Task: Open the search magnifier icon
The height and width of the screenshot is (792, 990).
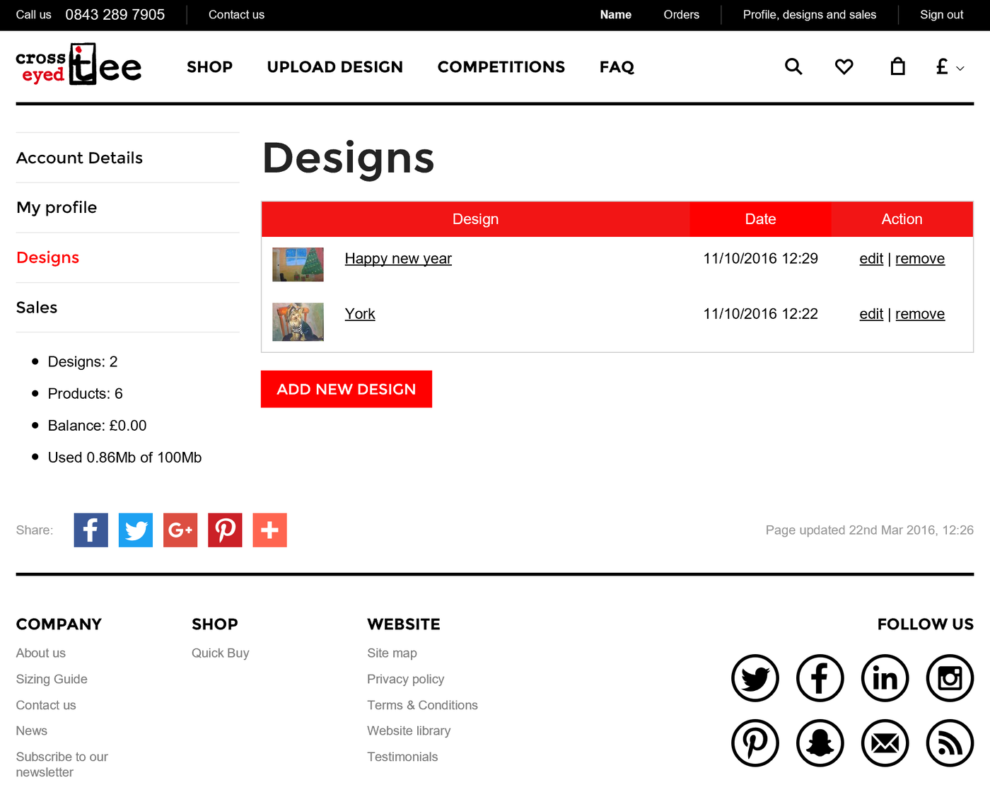Action: 793,67
